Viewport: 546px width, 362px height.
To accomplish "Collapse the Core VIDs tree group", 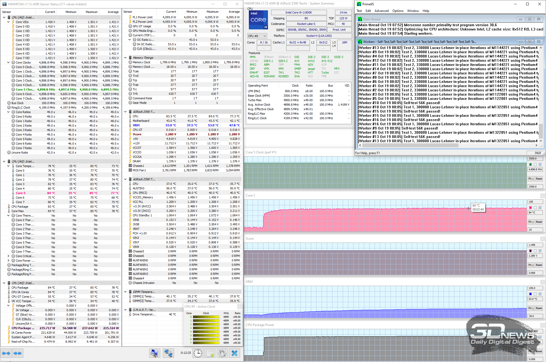I will coord(8,22).
